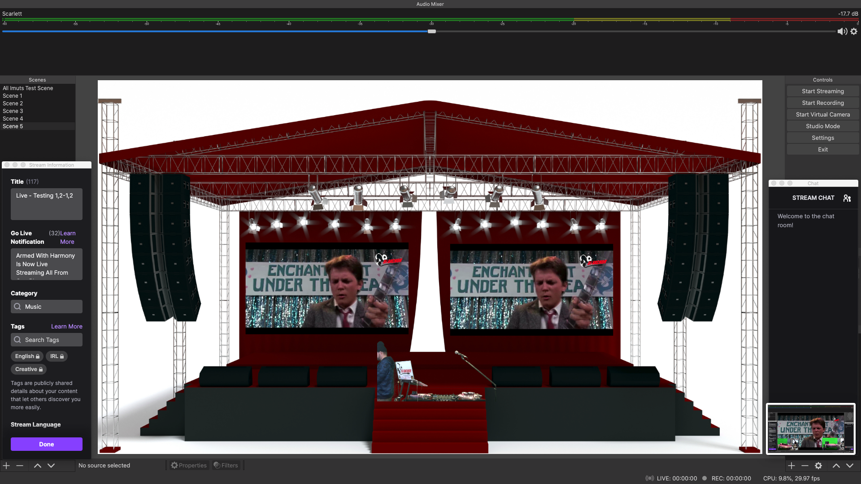This screenshot has width=861, height=484.
Task: Click the CPU 9.8%, 29.97 fps status
Action: (x=791, y=478)
